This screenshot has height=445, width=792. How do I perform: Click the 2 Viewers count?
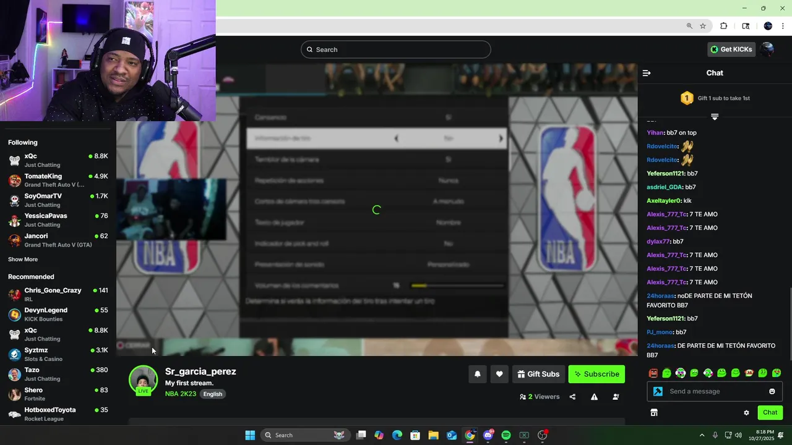click(x=540, y=397)
